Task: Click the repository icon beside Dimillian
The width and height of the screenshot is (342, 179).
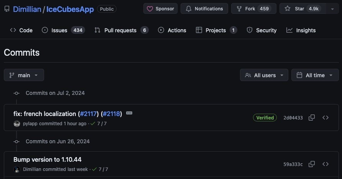Action: pos(7,9)
